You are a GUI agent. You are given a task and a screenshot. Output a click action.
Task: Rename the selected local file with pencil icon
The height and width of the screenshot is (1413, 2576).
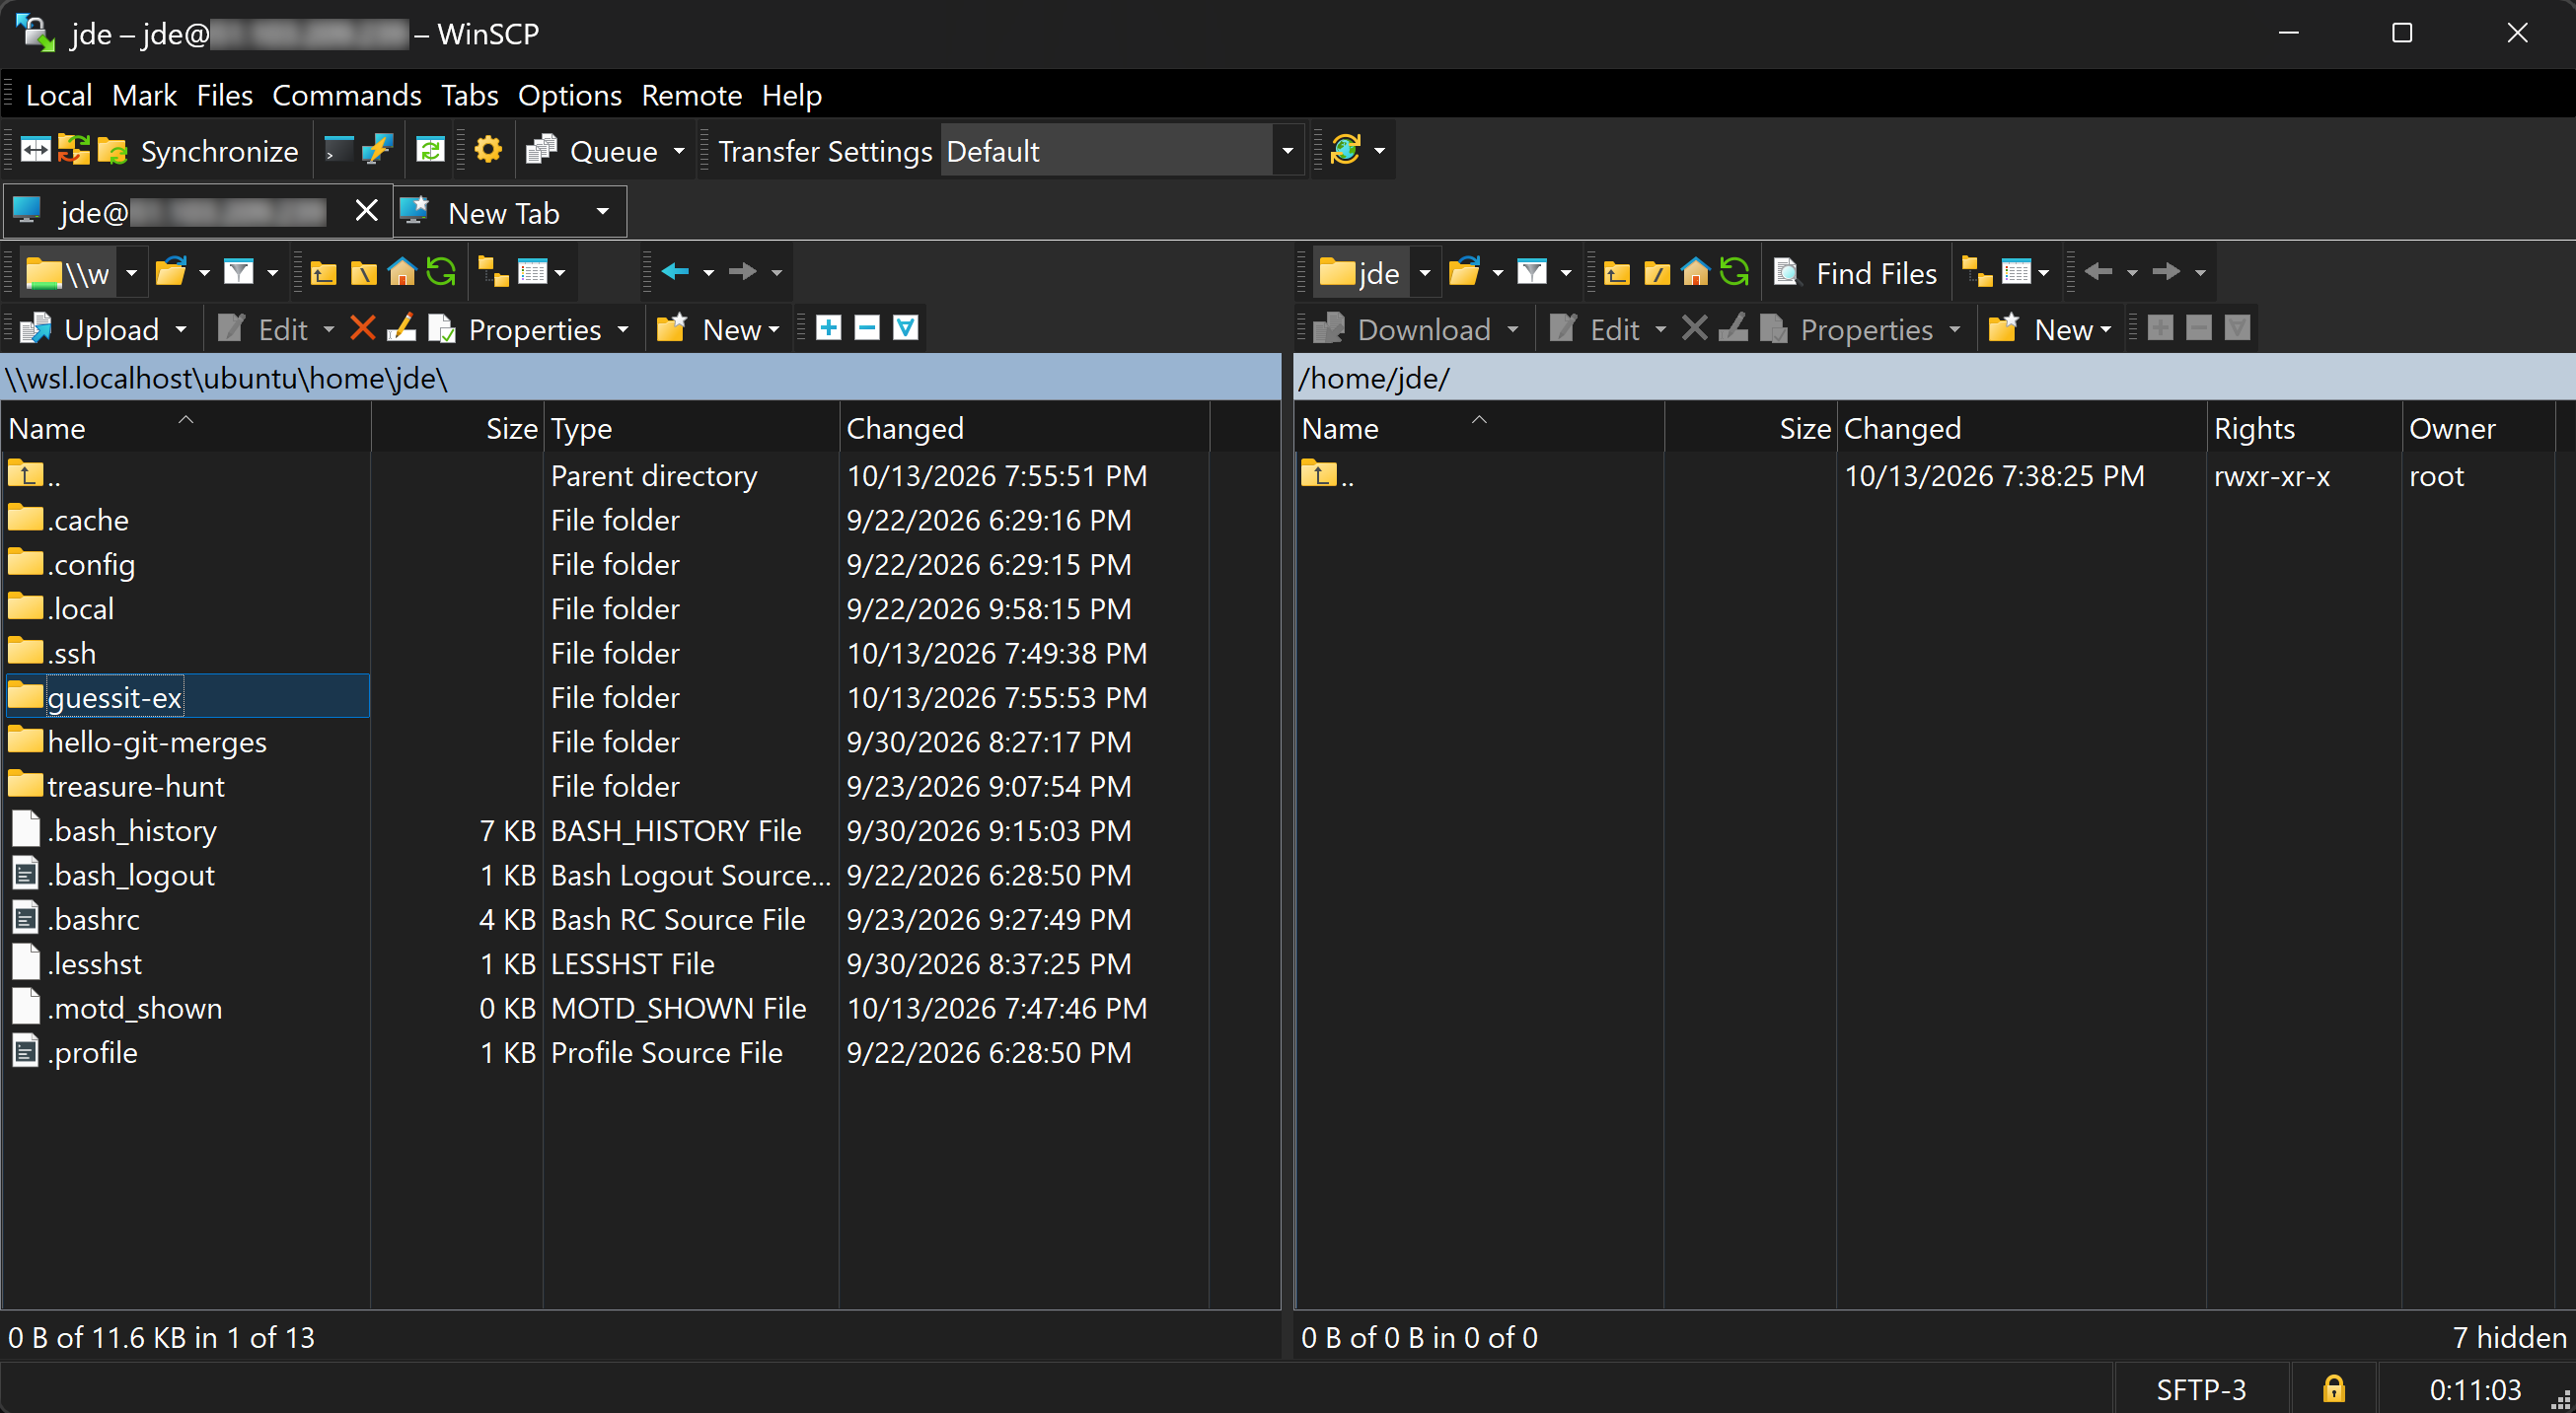(x=402, y=327)
